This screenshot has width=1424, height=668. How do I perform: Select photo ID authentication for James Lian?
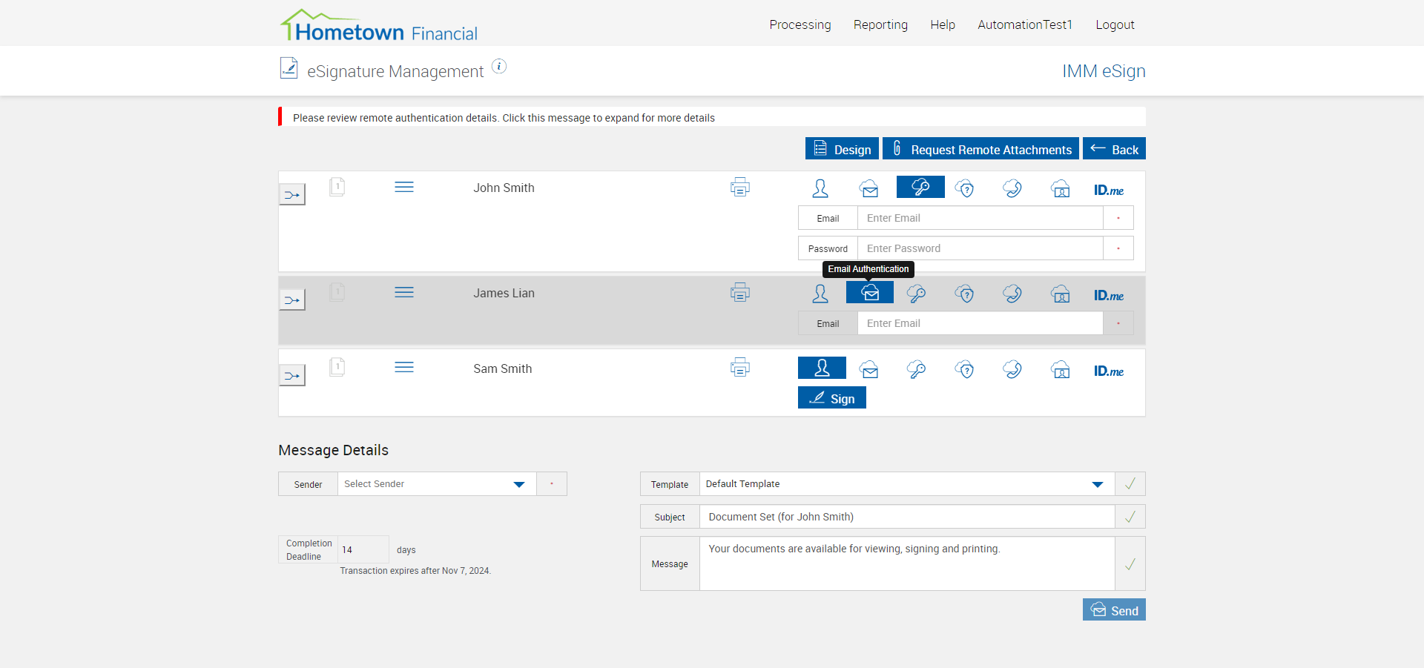tap(1061, 294)
